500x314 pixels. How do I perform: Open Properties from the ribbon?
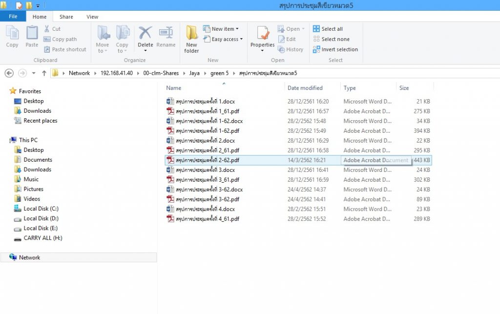[x=263, y=34]
